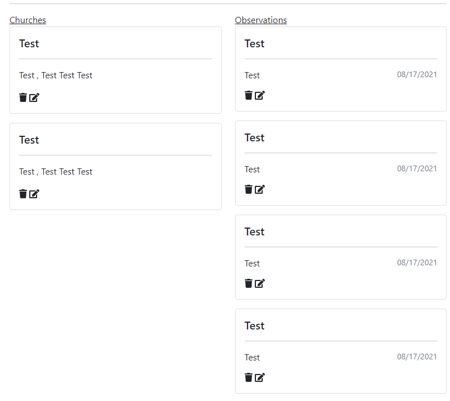Click the 08/17/2021 date on the last observation
Viewport: 450px width, 401px height.
click(417, 357)
